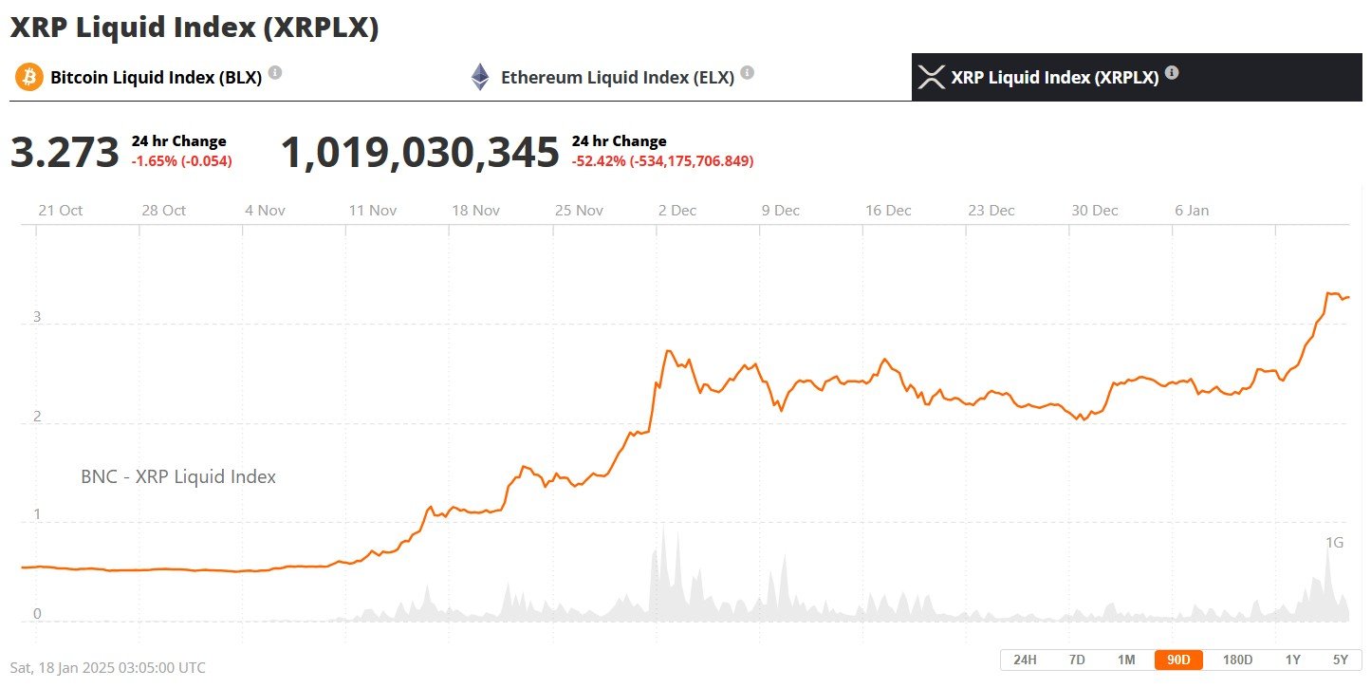Click the Ethereum diamond logo icon
The width and height of the screenshot is (1371, 688).
coord(481,77)
